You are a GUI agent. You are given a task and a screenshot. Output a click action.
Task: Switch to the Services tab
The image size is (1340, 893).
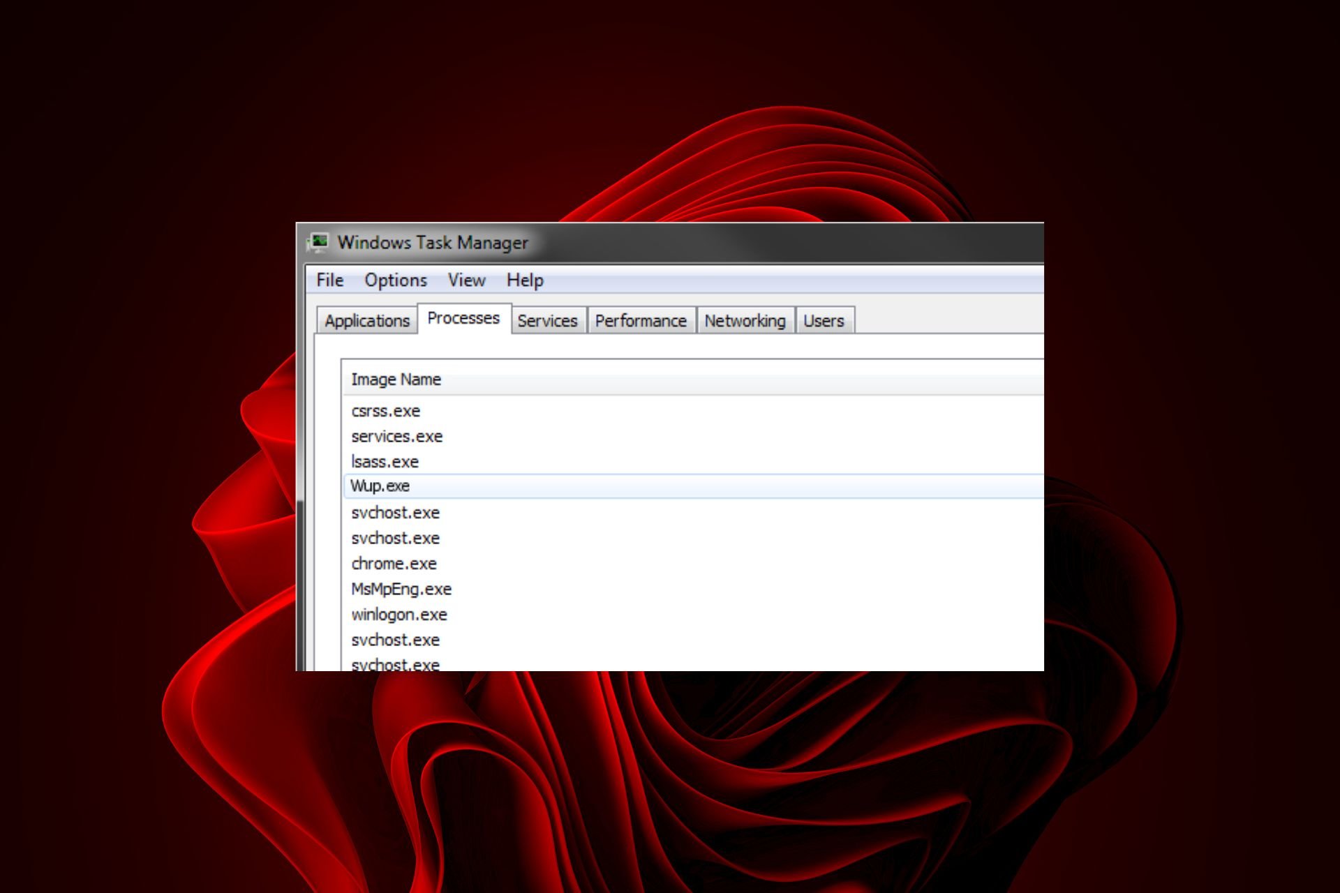click(x=548, y=321)
